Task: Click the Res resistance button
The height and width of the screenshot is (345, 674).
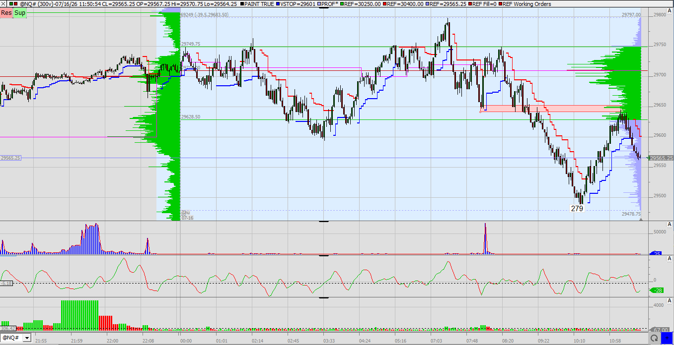Action: pyautogui.click(x=6, y=12)
